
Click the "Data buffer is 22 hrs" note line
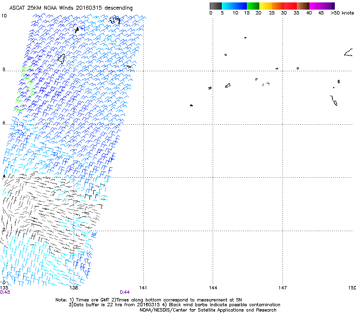click(174, 305)
